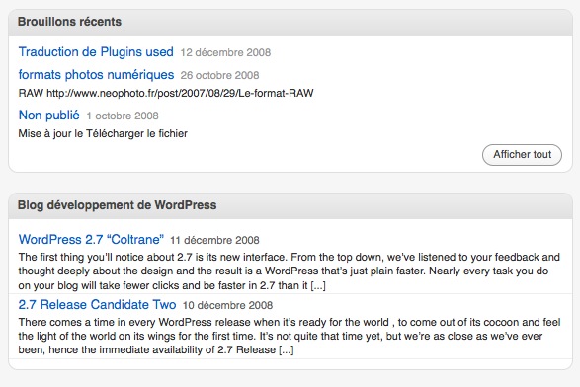Click the [...] ending the Coltrane excerpt
Image resolution: width=580 pixels, height=387 pixels.
click(x=318, y=285)
